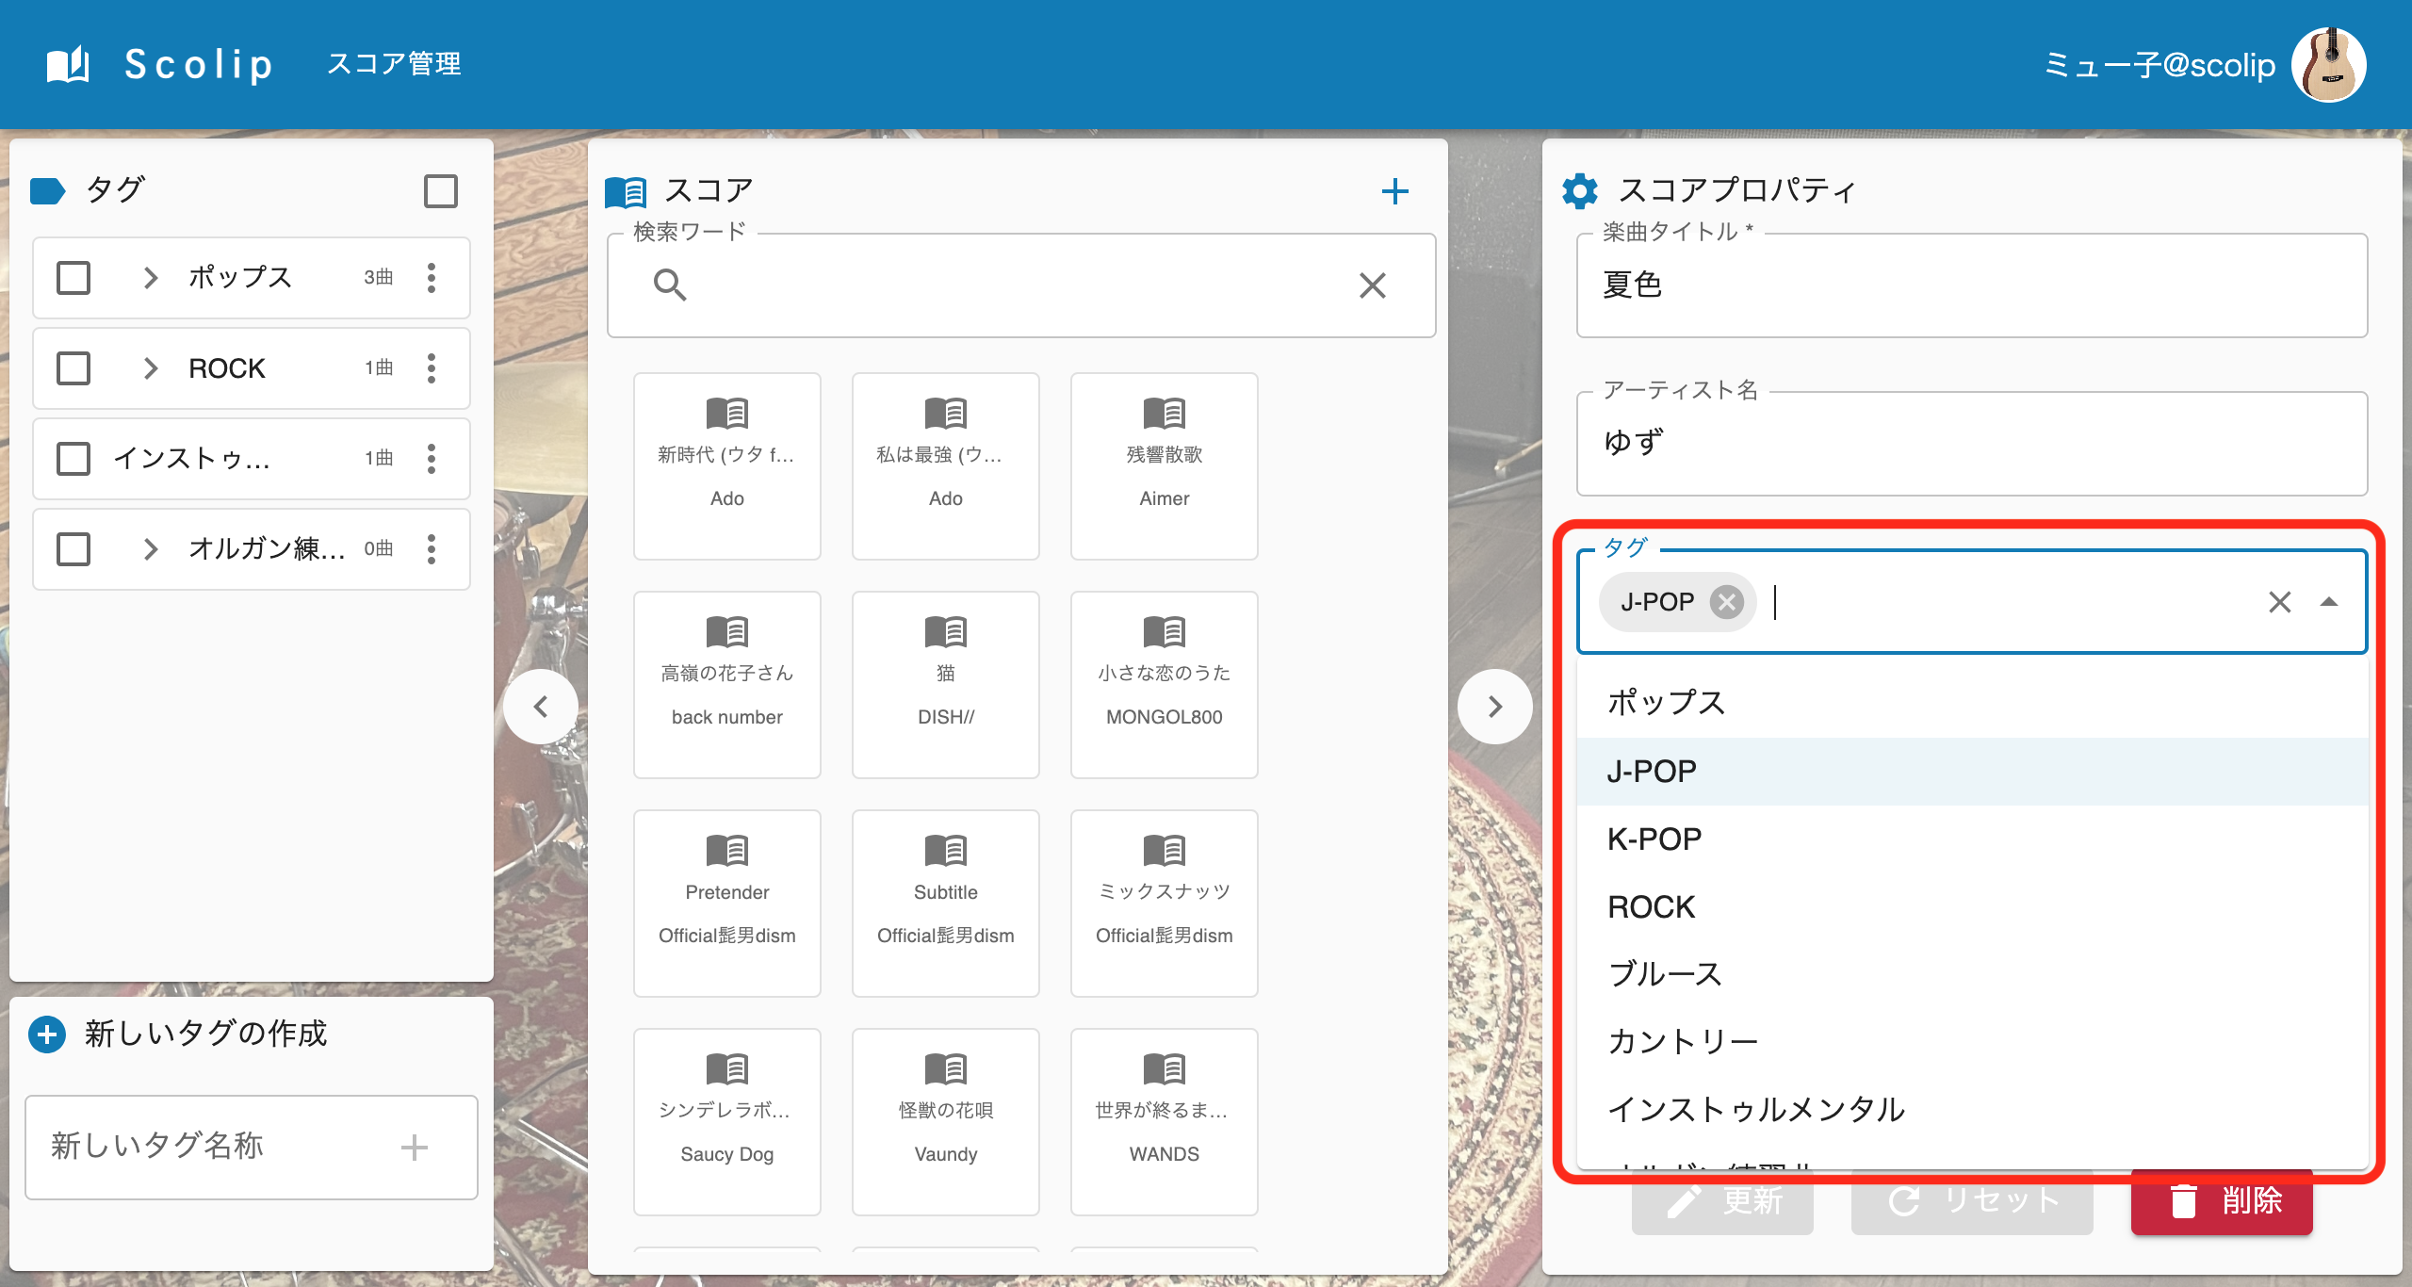2412x1287 pixels.
Task: Check the ポップス tag checkbox
Action: [73, 277]
